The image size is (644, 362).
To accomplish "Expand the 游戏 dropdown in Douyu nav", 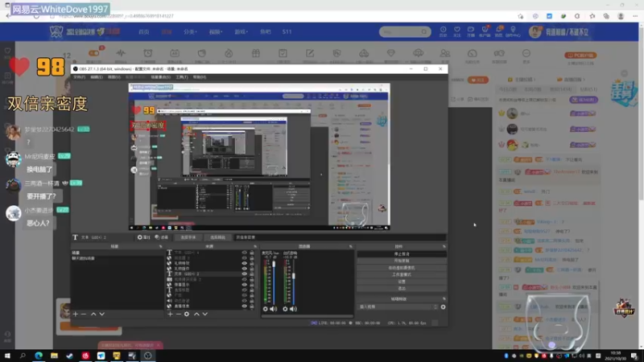I will pos(241,31).
